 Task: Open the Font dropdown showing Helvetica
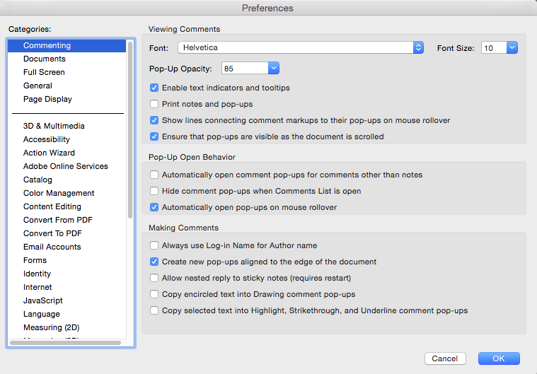[300, 48]
